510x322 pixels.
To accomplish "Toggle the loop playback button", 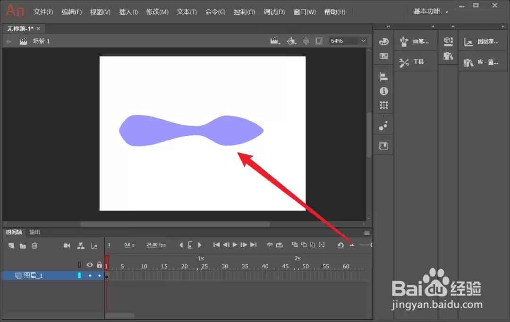I will 280,245.
